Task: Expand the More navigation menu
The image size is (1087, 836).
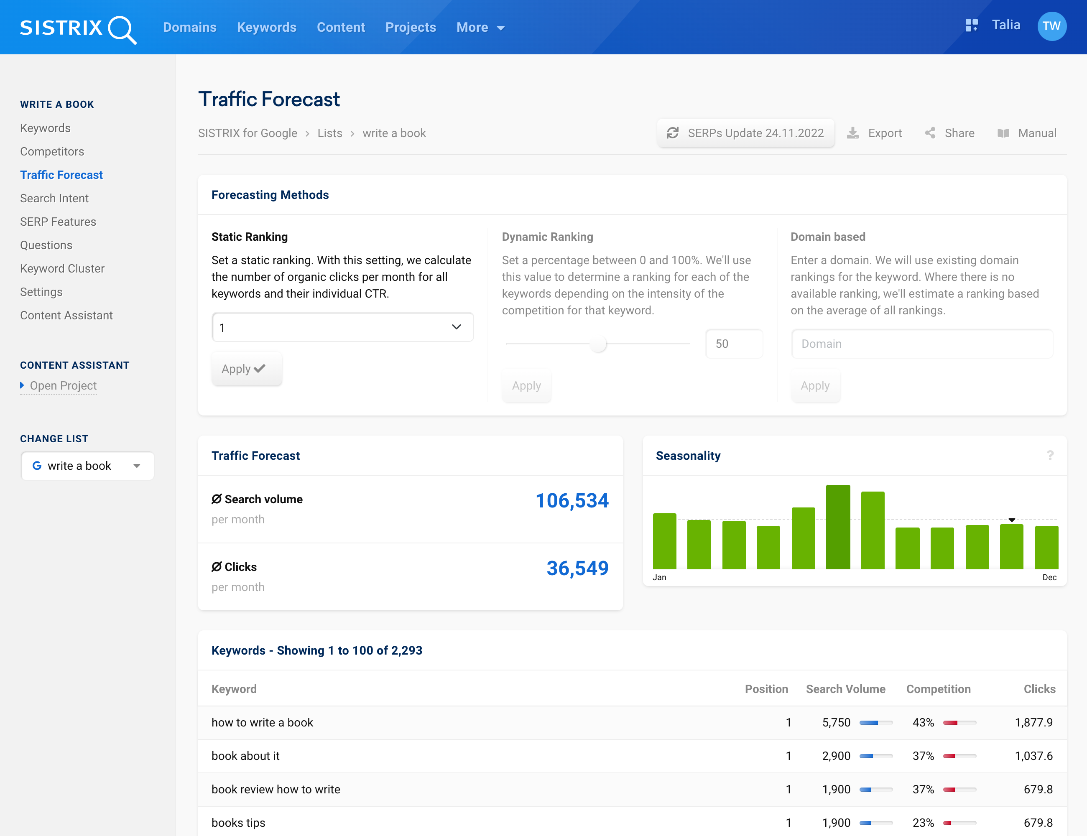Action: tap(481, 27)
